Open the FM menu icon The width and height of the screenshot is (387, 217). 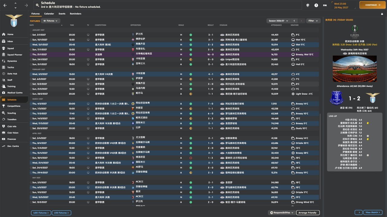tap(325, 5)
